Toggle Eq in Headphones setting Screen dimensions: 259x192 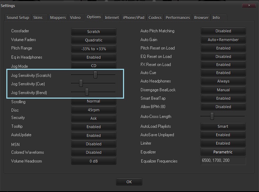coord(94,57)
